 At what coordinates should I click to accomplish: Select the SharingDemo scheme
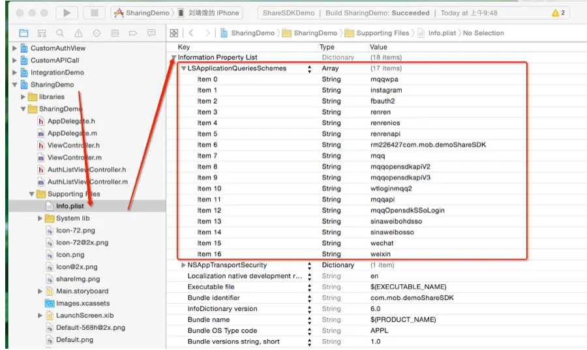[x=142, y=13]
